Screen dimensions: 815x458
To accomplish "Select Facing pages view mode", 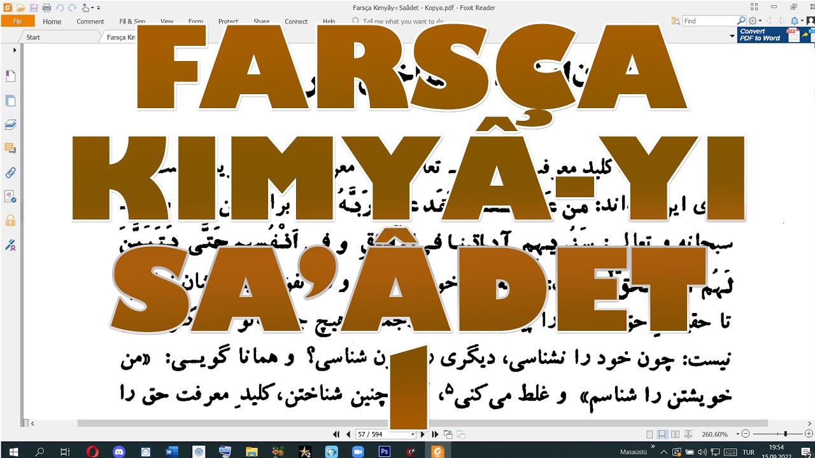I will click(x=675, y=434).
